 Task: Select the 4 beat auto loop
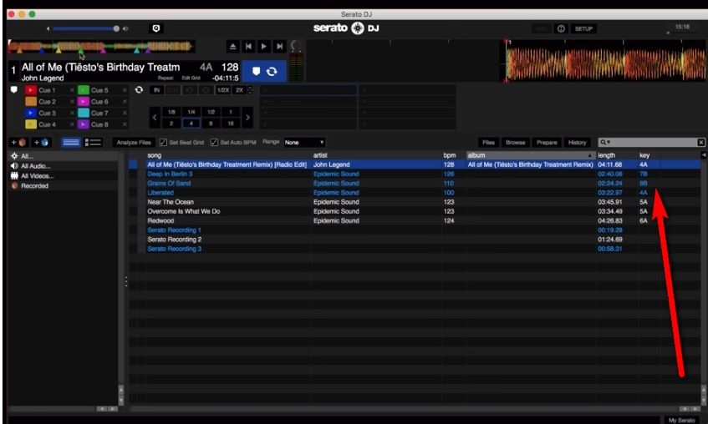(x=191, y=124)
